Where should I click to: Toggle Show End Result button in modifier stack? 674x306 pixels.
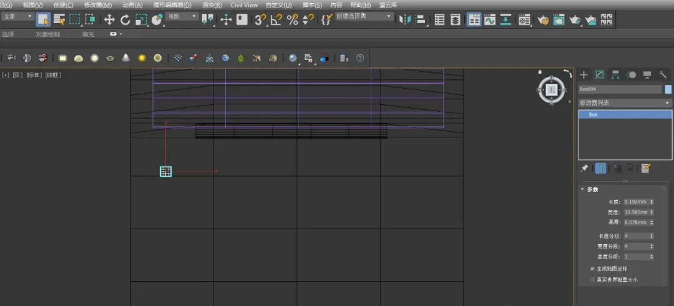click(601, 168)
